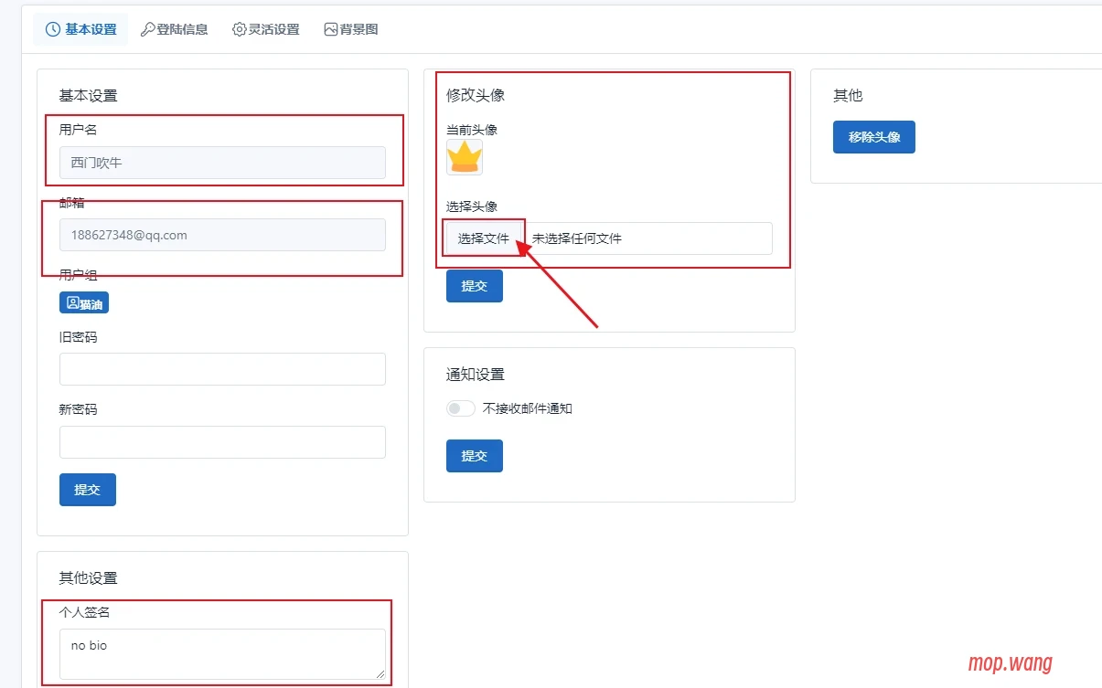Click the current crown avatar image
The width and height of the screenshot is (1102, 688).
coord(464,157)
